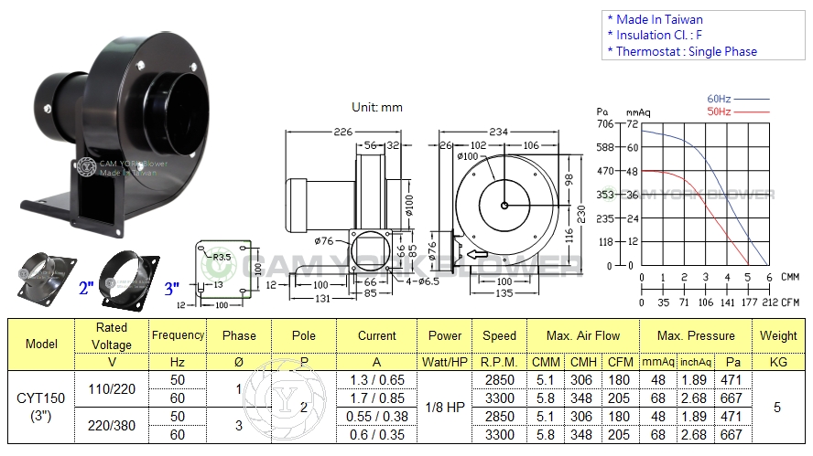Click the 50Hz legend label
The image size is (813, 456).
(719, 111)
